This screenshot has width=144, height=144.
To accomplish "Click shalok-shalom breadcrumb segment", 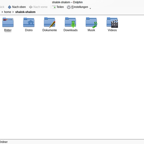I will [x=25, y=12].
